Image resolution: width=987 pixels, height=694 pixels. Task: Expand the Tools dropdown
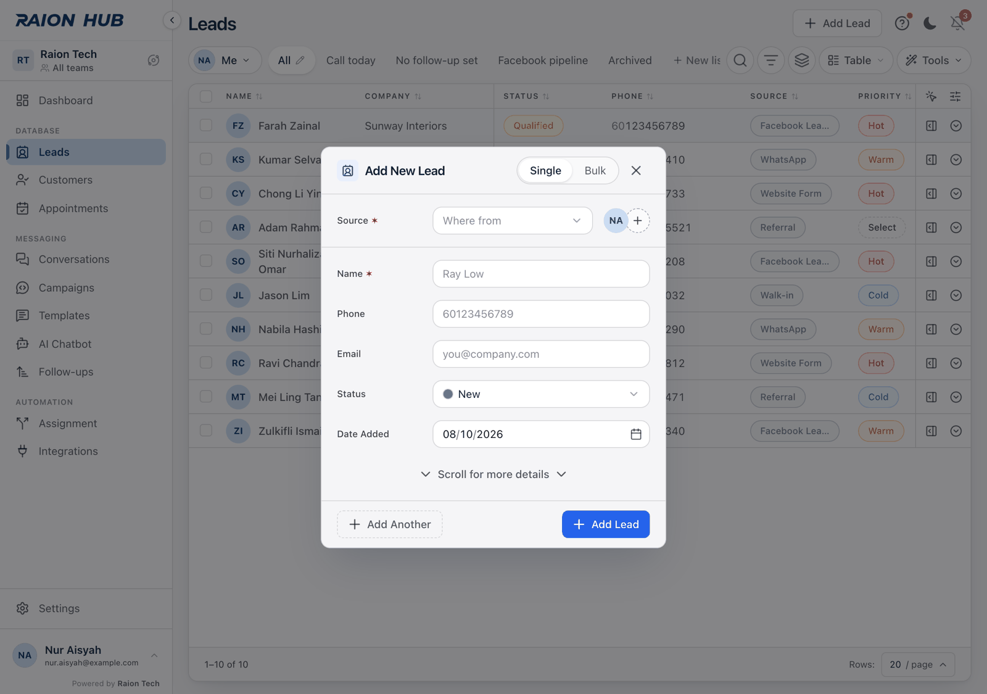click(934, 60)
